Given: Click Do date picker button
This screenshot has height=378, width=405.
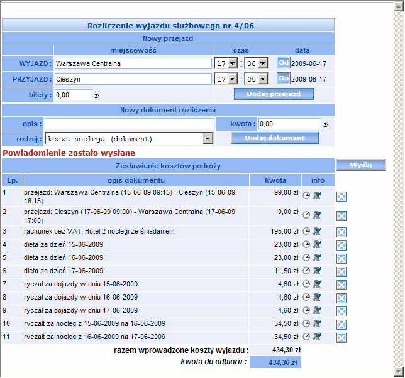Looking at the screenshot, I should pyautogui.click(x=284, y=78).
